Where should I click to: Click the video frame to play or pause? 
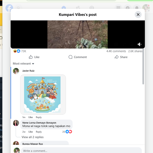point(77,34)
